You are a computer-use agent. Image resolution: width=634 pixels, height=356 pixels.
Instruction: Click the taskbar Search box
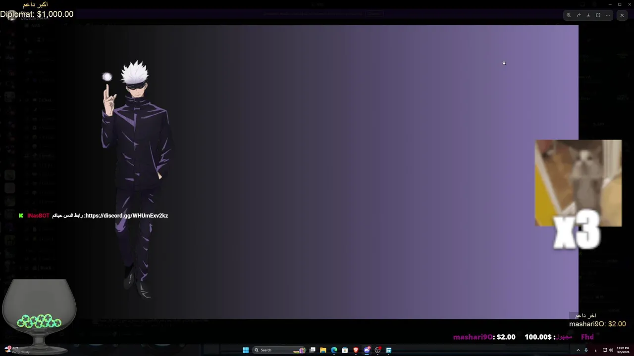pos(278,350)
